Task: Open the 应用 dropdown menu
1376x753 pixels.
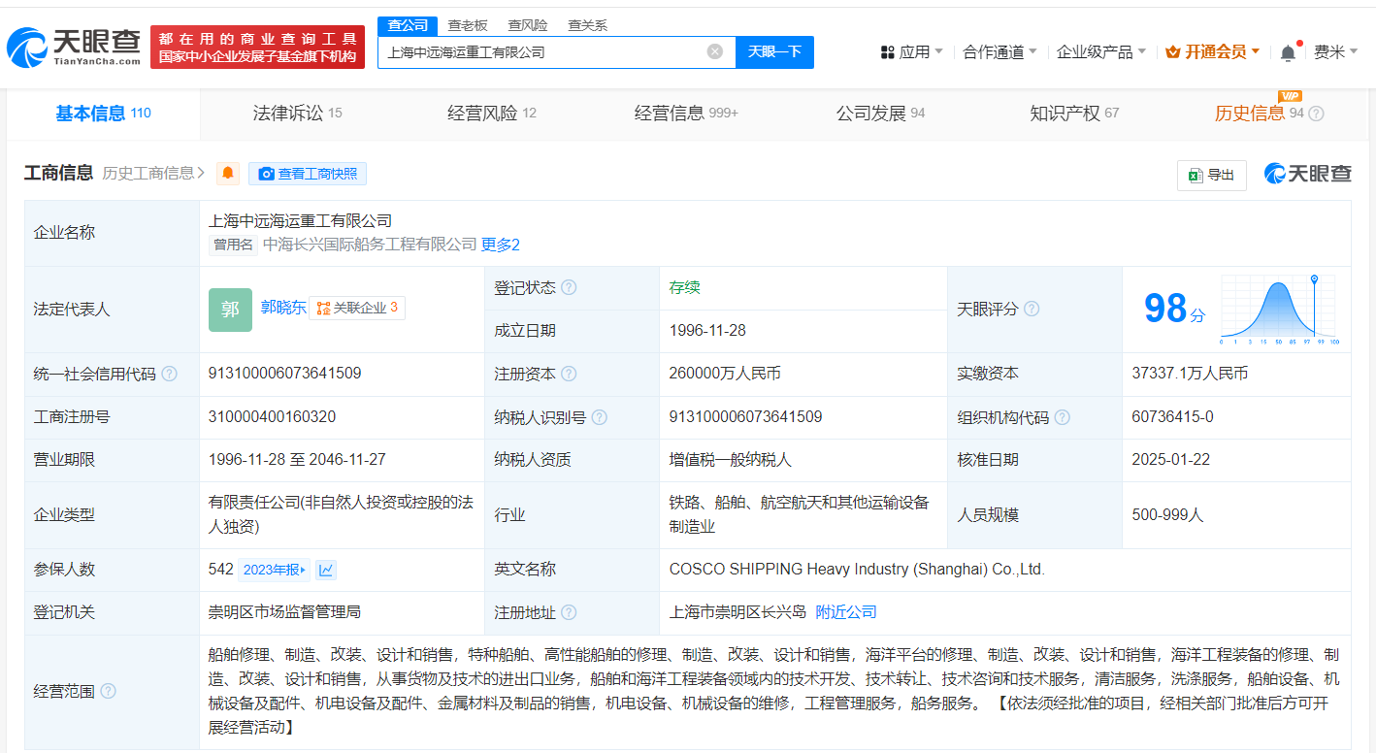Action: [x=912, y=52]
